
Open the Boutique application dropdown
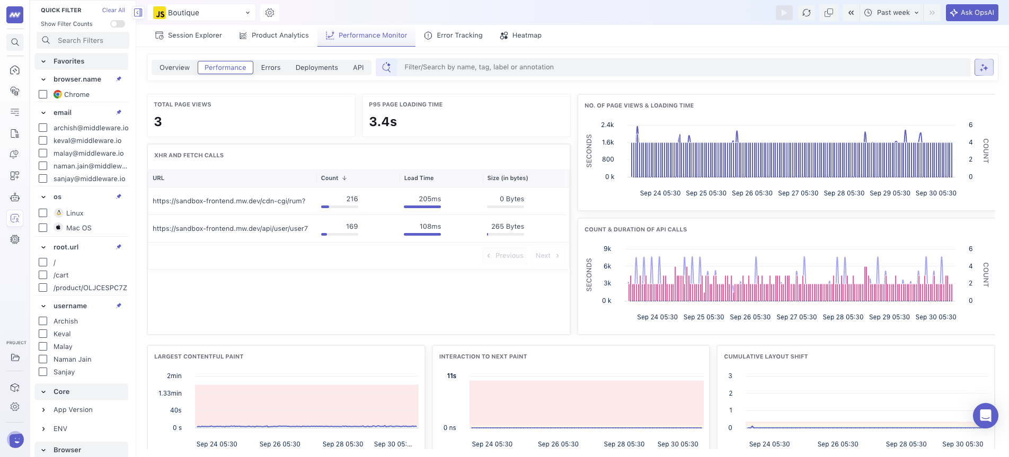click(x=201, y=13)
